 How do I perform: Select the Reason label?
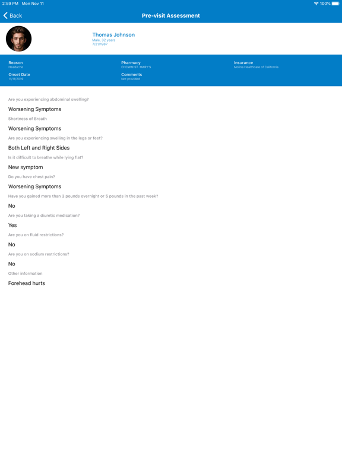coord(15,62)
